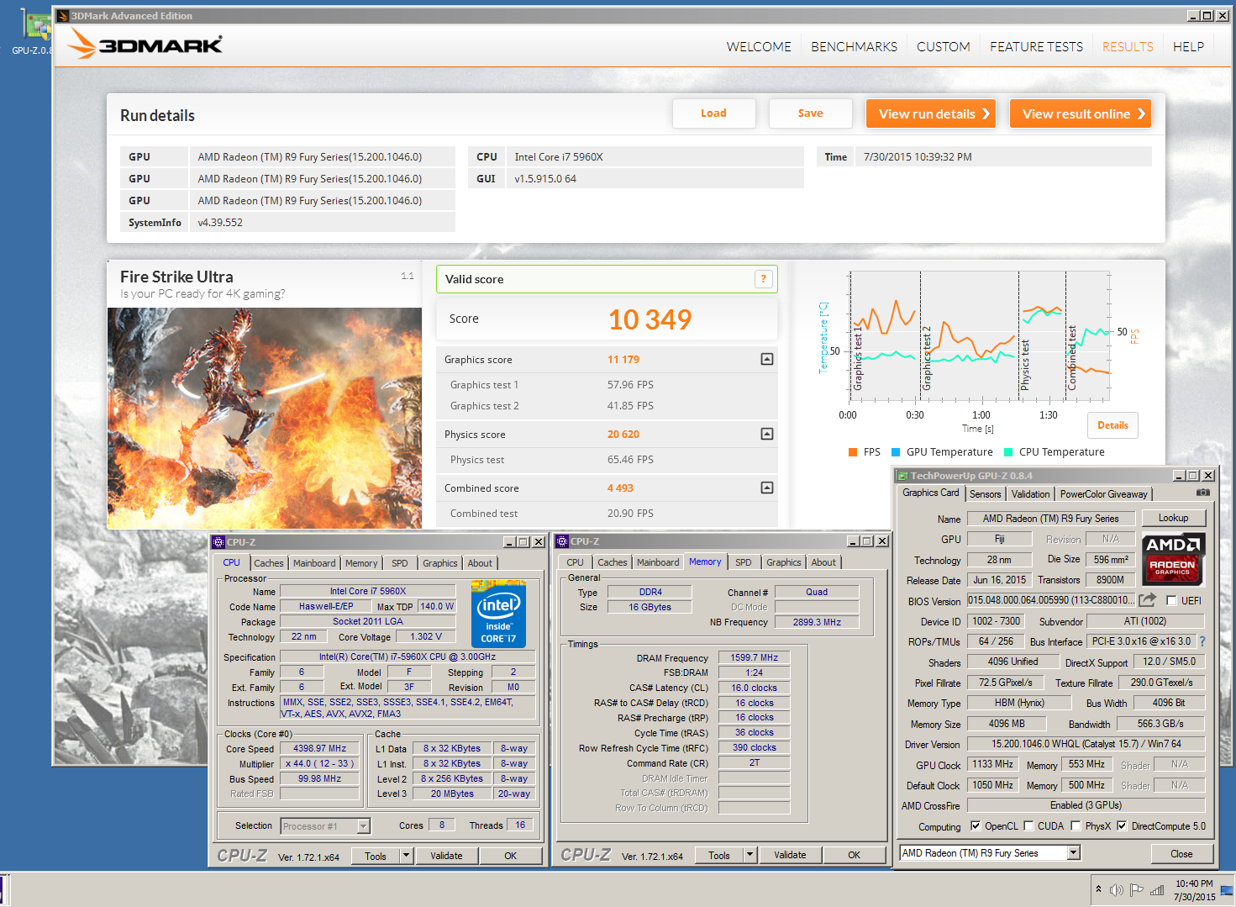
Task: Switch to the Sensors tab in GPU-Z
Action: (985, 494)
